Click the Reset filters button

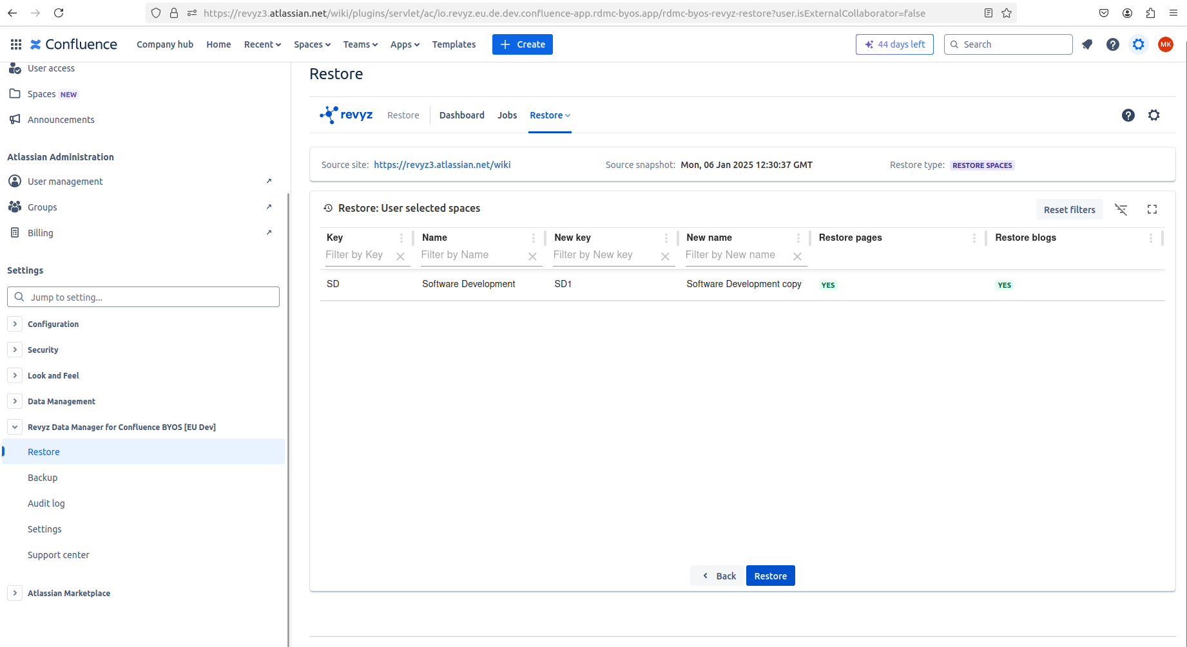pyautogui.click(x=1070, y=209)
